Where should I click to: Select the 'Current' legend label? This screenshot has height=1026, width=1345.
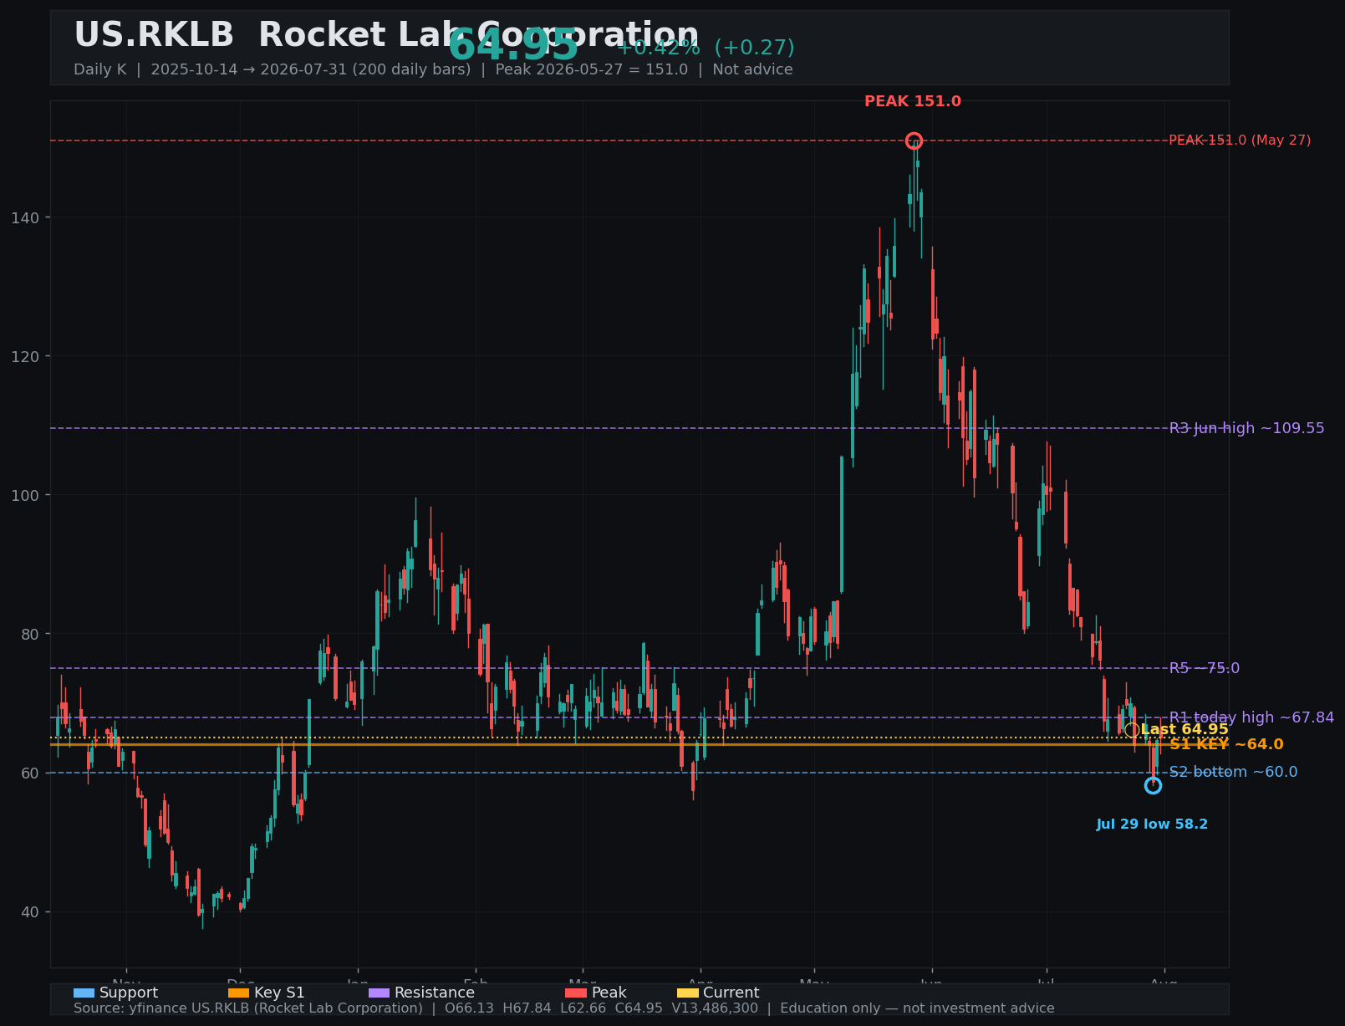731,993
